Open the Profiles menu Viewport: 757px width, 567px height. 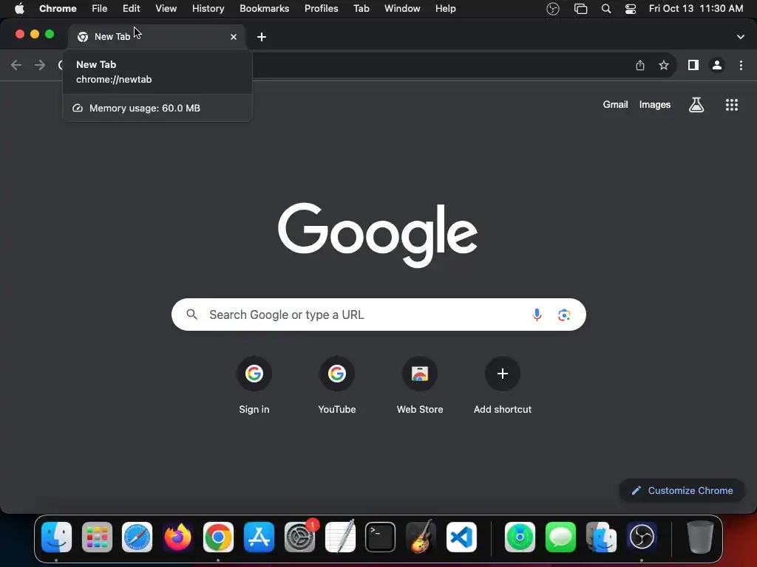pyautogui.click(x=321, y=9)
